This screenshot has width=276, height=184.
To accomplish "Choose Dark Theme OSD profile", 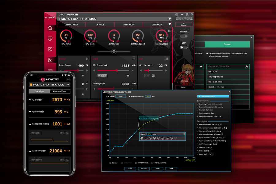I will pyautogui.click(x=228, y=82).
